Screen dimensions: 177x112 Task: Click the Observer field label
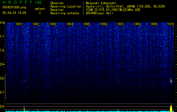(x=57, y=3)
